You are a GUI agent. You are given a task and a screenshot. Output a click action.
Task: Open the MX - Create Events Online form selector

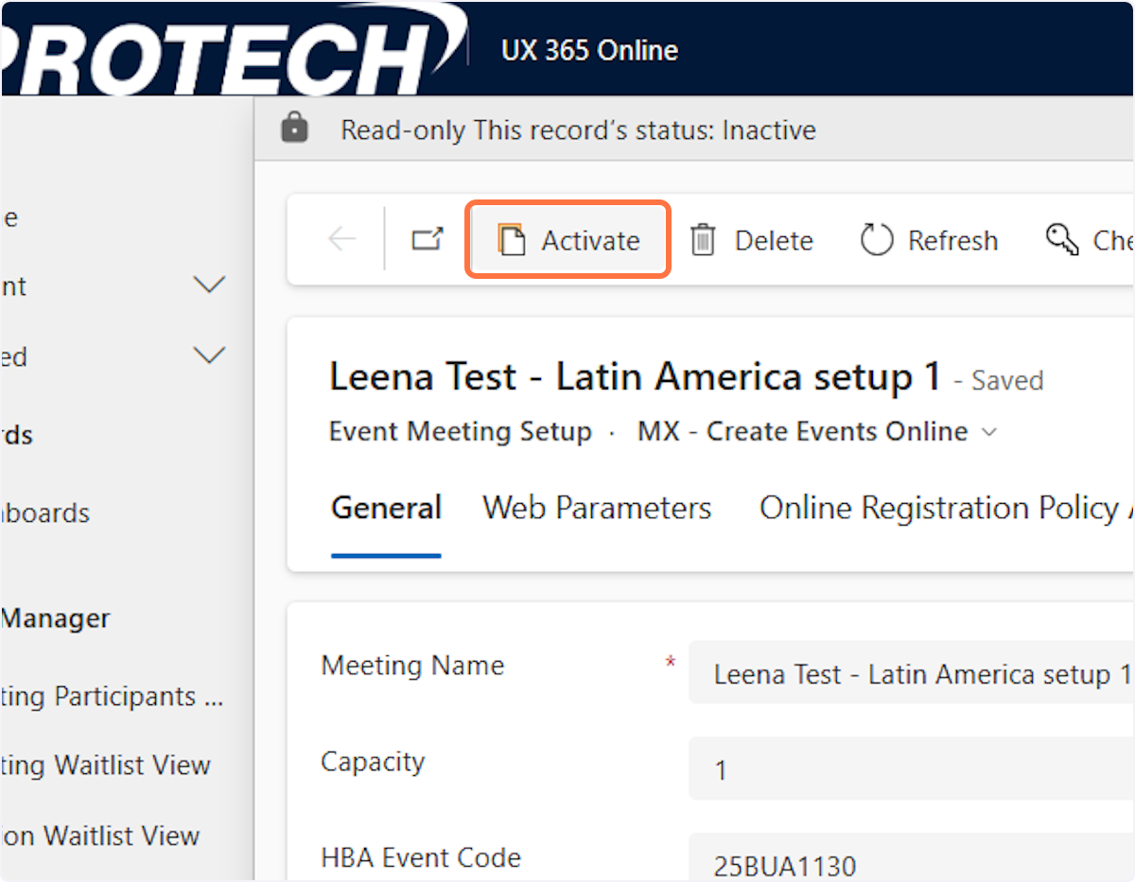click(x=817, y=432)
